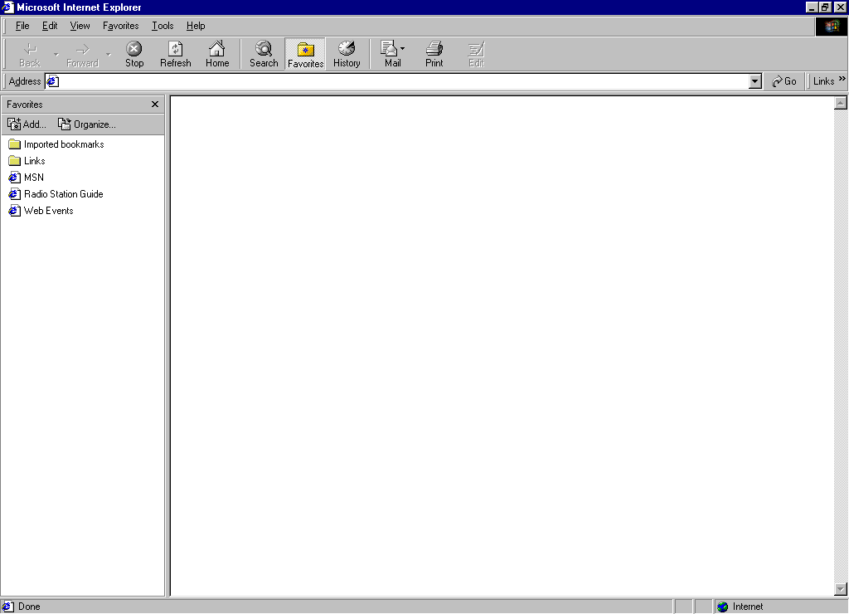Expand the Links toolbar chevron
The width and height of the screenshot is (849, 614).
tap(842, 79)
